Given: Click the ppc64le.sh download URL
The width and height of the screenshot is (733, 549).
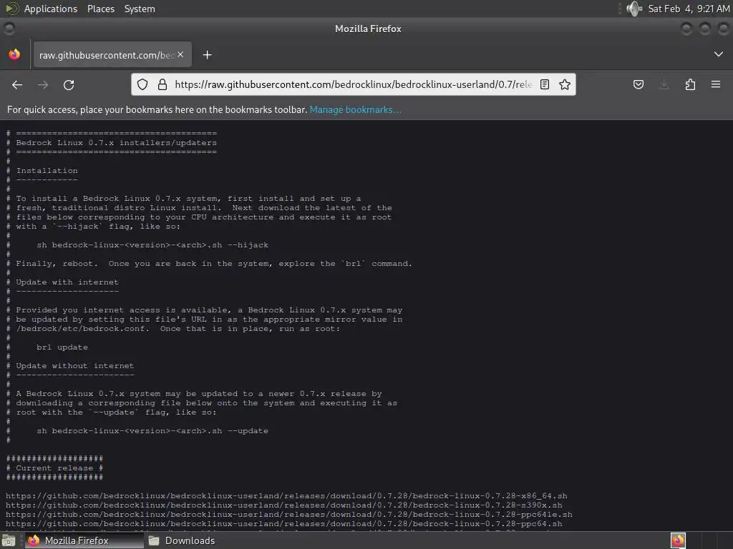Looking at the screenshot, I should (289, 515).
